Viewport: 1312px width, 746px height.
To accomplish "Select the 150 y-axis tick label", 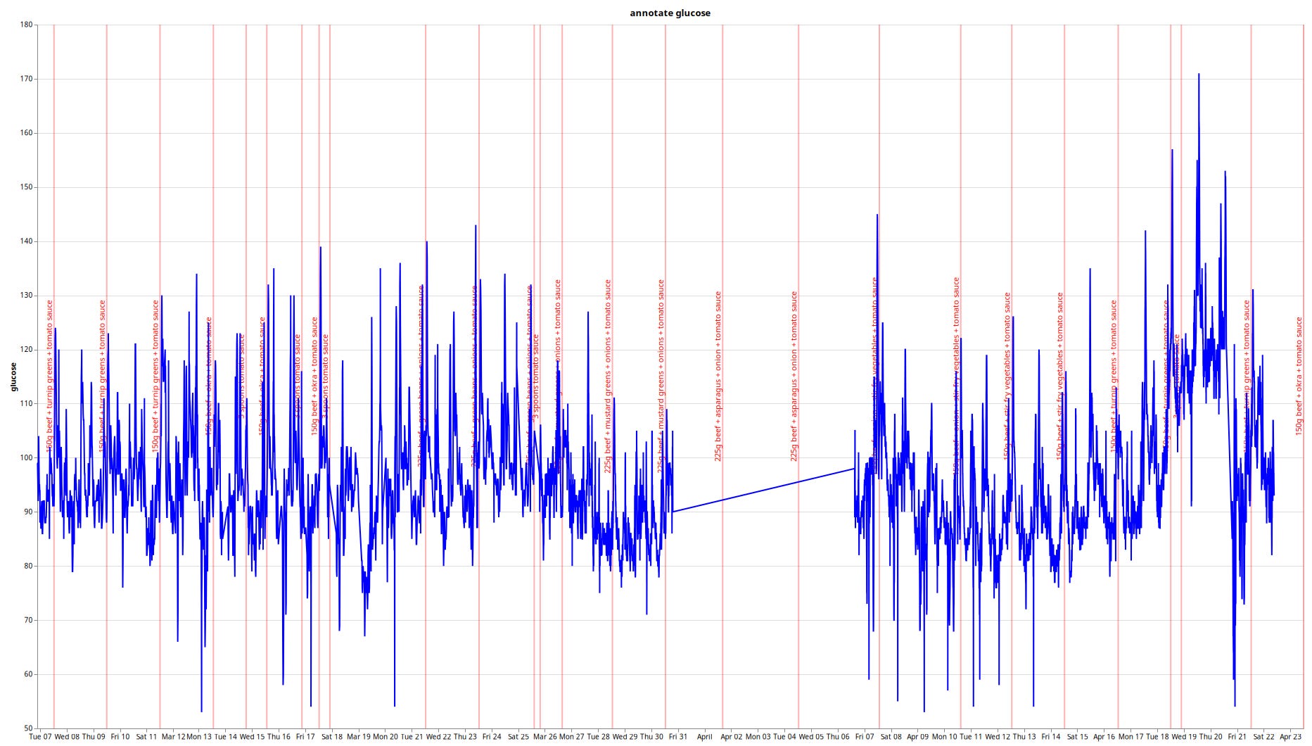I will (x=26, y=187).
